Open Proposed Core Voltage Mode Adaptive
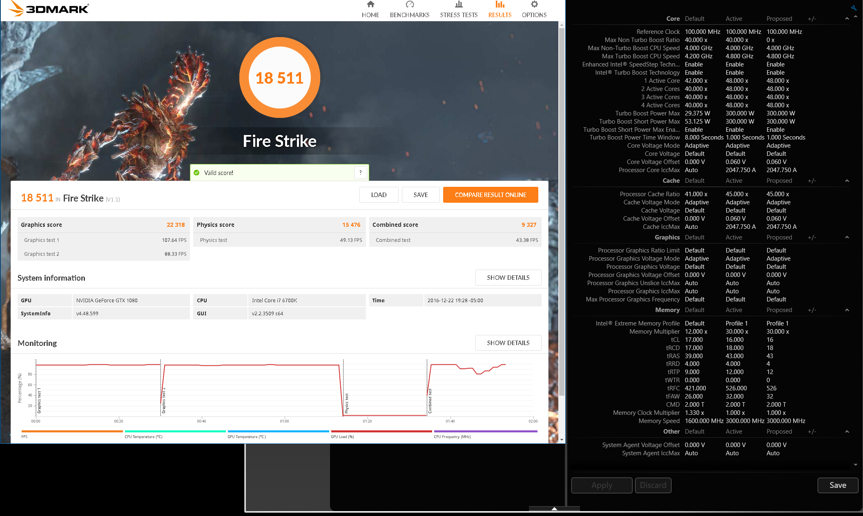This screenshot has height=516, width=863. [778, 146]
